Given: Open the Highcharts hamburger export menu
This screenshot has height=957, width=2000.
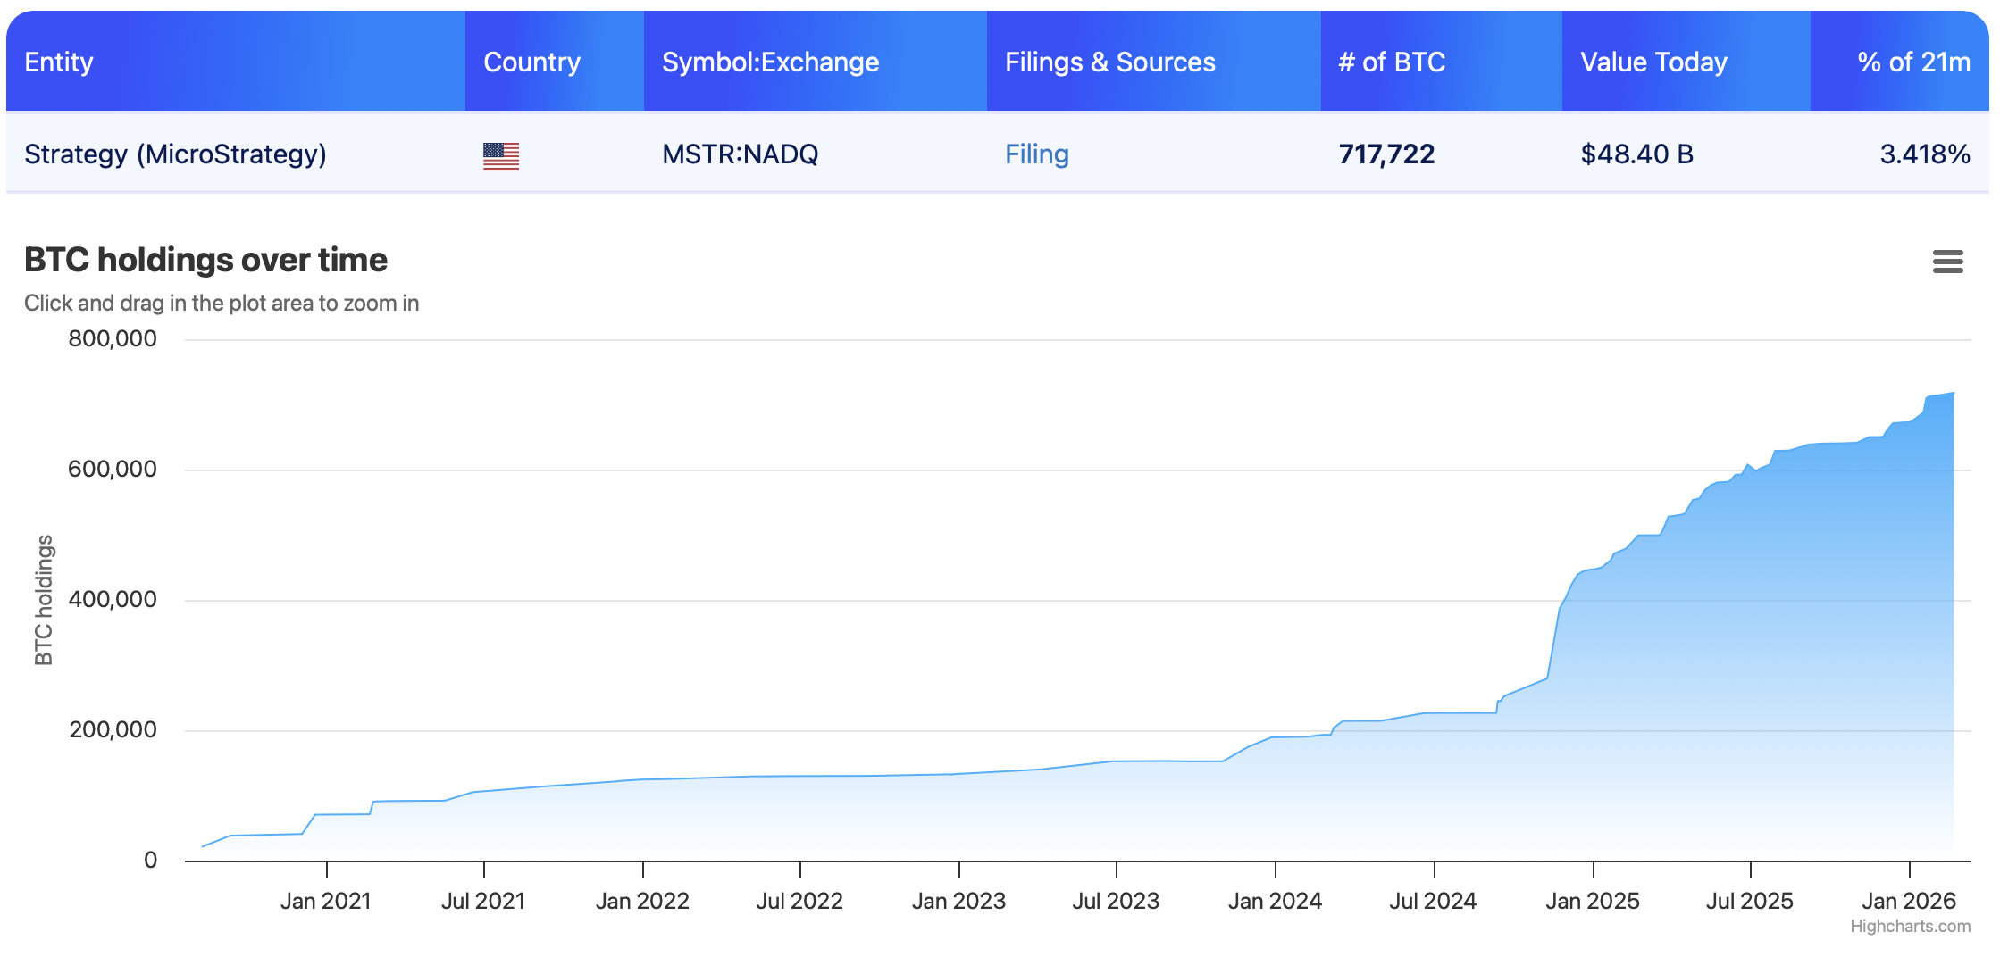Looking at the screenshot, I should (x=1950, y=262).
